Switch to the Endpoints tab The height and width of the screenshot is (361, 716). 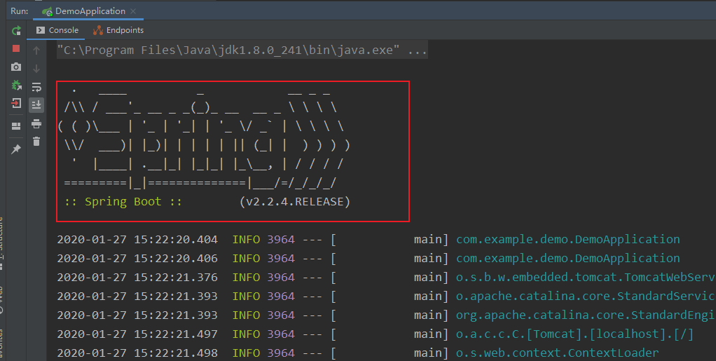pyautogui.click(x=118, y=30)
